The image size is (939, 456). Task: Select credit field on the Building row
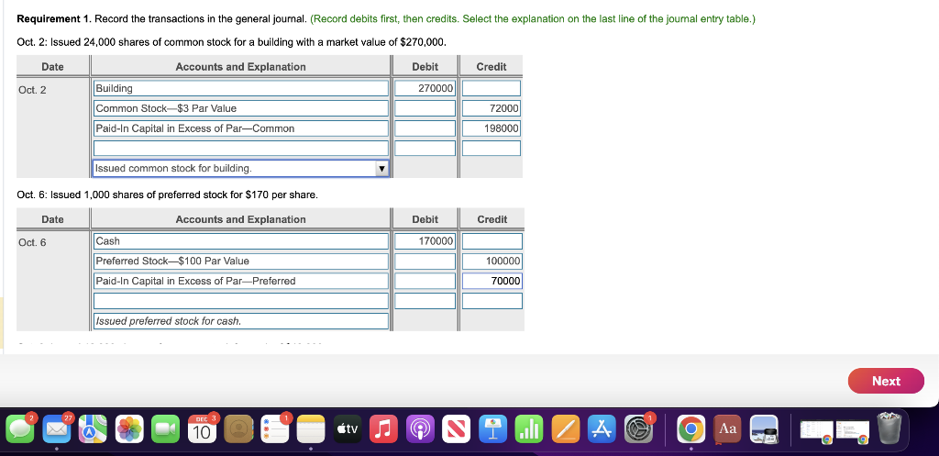pyautogui.click(x=492, y=88)
